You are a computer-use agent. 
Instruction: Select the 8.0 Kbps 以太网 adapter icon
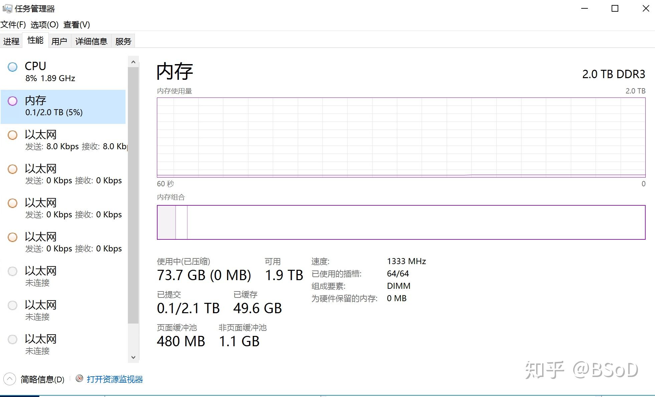tap(13, 135)
